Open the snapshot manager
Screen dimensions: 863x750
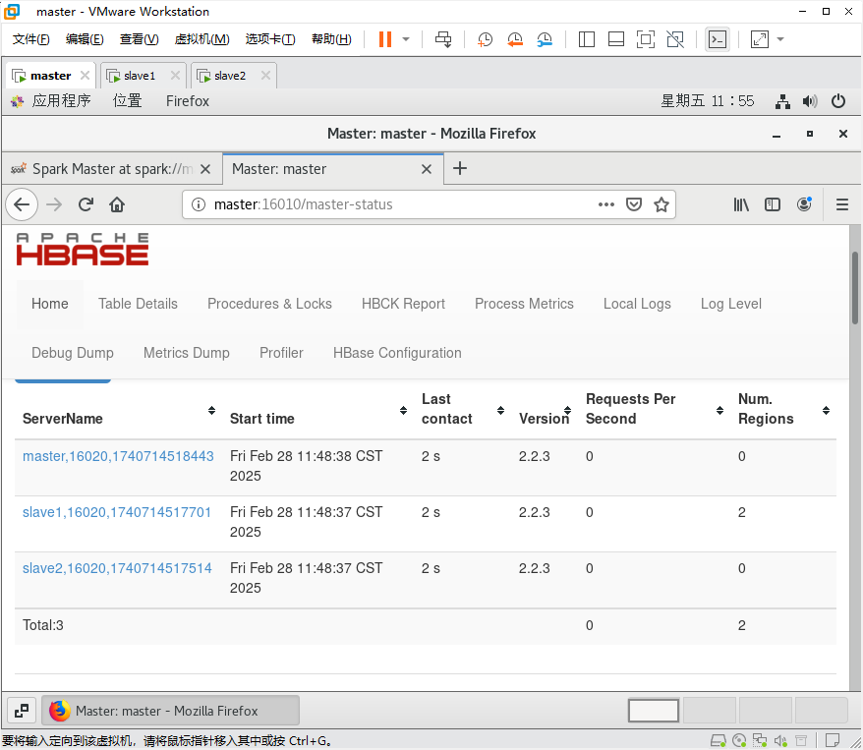click(545, 39)
